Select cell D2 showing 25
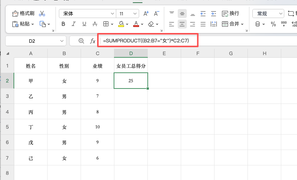The width and height of the screenshot is (297, 180). (x=131, y=81)
